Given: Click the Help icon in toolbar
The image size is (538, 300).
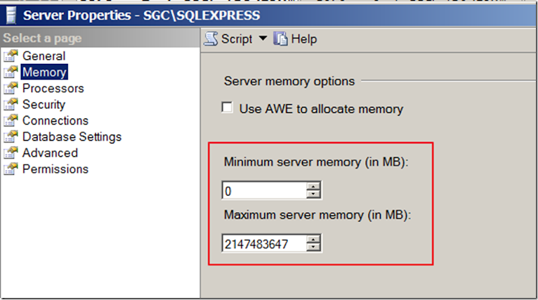Looking at the screenshot, I should tap(281, 40).
